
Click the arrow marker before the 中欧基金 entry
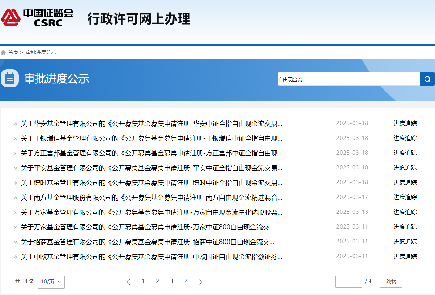[14, 256]
